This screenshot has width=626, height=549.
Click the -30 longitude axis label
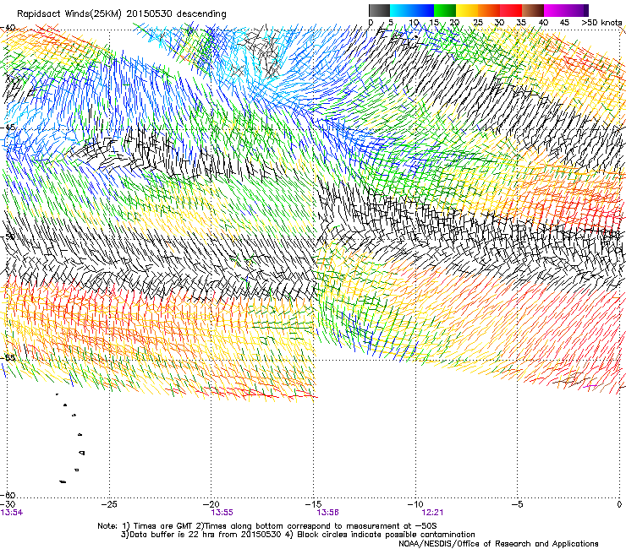[8, 504]
